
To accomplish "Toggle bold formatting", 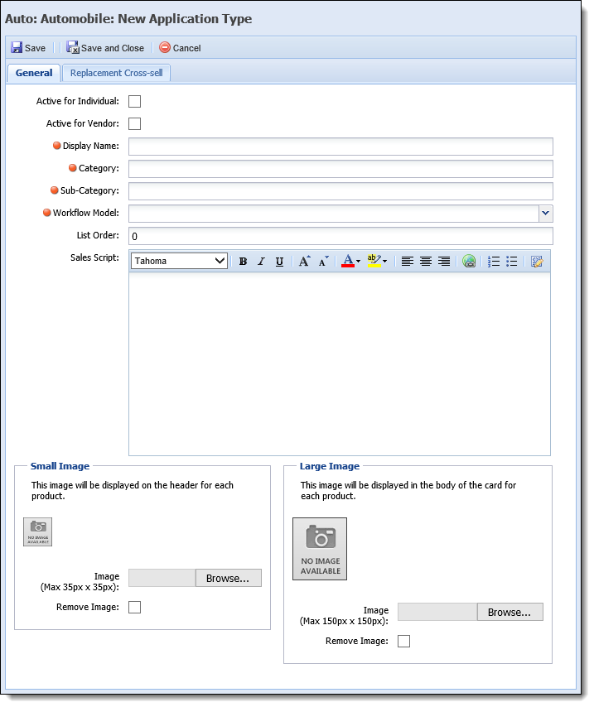I will (243, 261).
